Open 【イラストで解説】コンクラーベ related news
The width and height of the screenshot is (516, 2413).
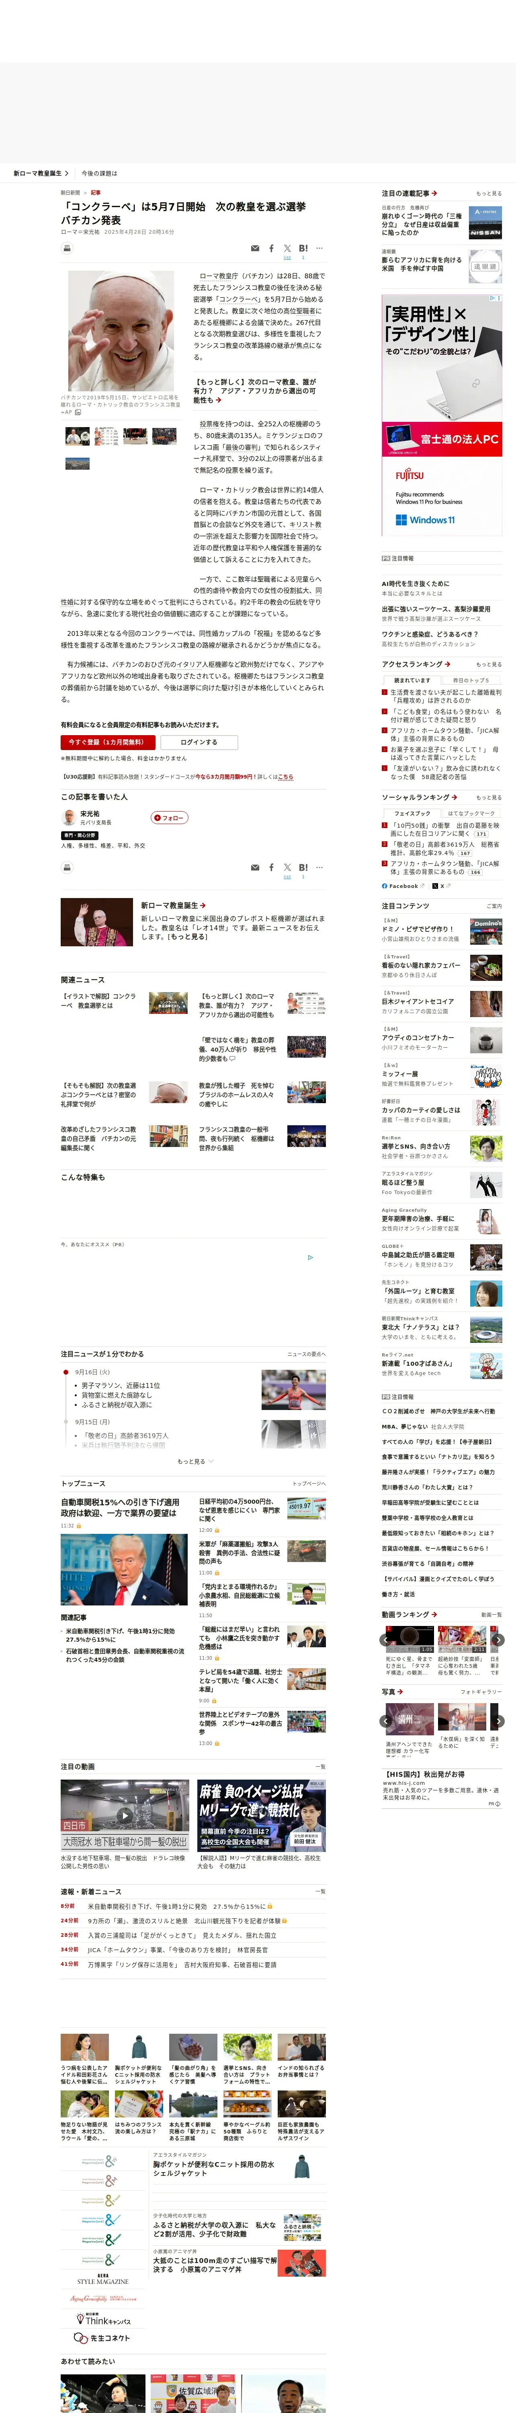(x=98, y=1001)
